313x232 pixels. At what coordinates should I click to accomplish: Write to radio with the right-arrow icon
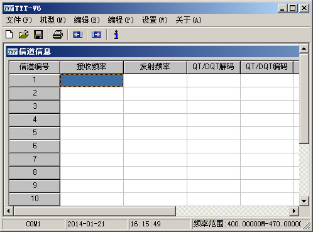tap(96, 35)
